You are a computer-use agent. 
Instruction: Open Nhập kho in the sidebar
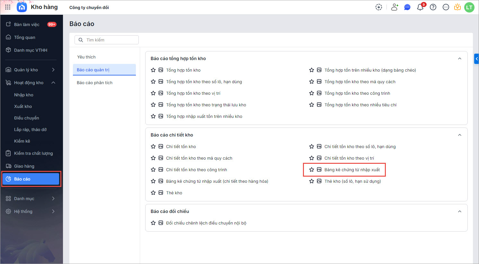[x=24, y=95]
